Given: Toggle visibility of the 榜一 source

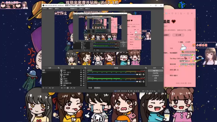Looking at the screenshot, I should click(81, 77).
